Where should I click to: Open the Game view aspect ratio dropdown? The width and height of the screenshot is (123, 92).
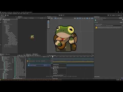33,18
